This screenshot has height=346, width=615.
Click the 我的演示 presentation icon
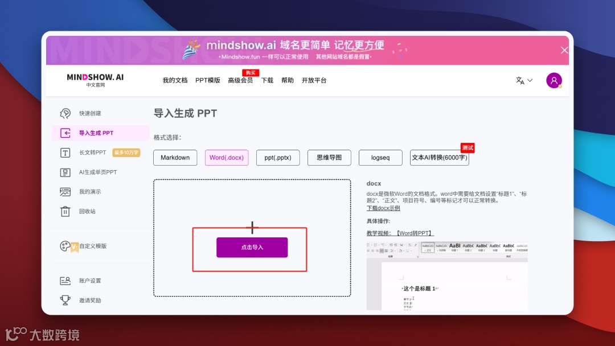click(x=65, y=192)
